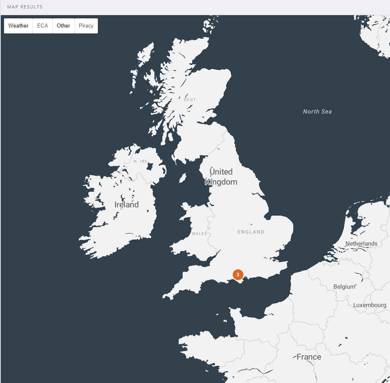This screenshot has height=383, width=390.
Task: Click the France label on the map
Action: click(x=309, y=357)
